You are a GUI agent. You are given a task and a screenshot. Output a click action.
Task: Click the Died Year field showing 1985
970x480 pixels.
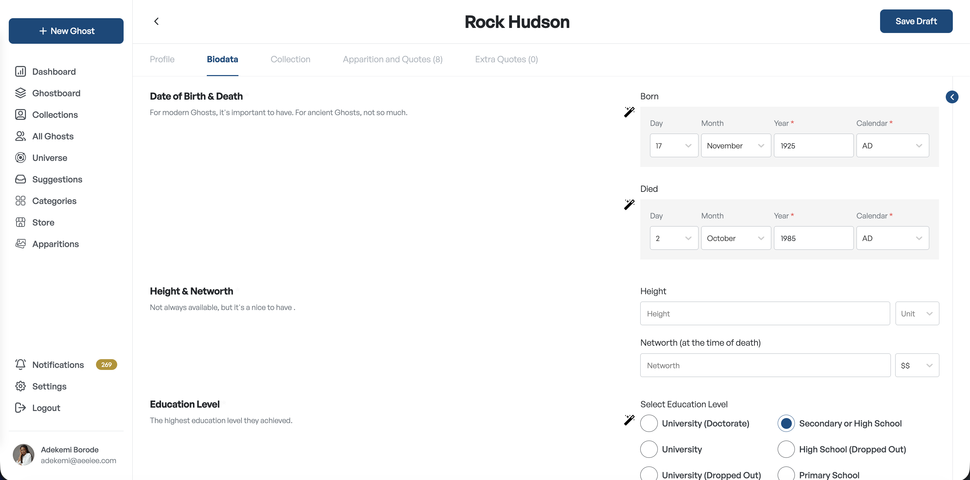pos(813,238)
